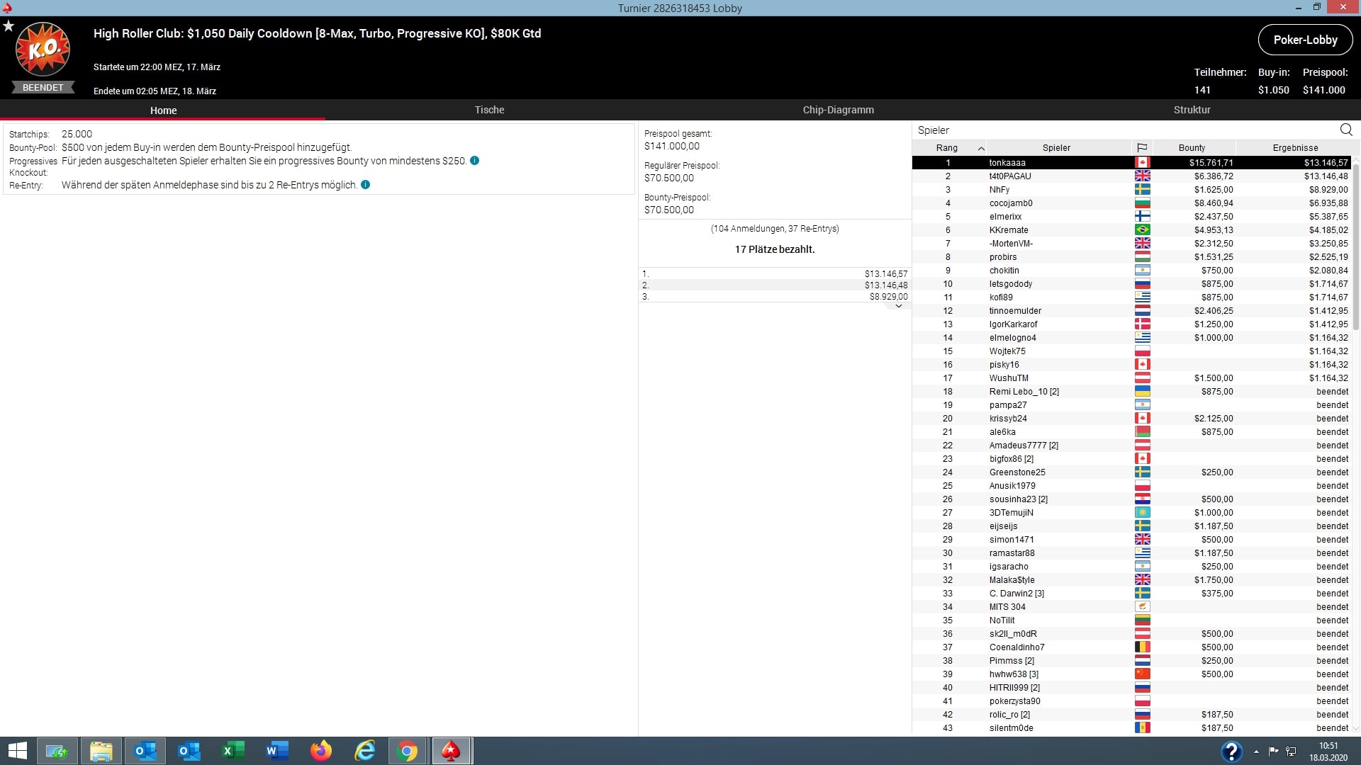Sort by Ergebnisse column header
1361x765 pixels.
pyautogui.click(x=1295, y=147)
